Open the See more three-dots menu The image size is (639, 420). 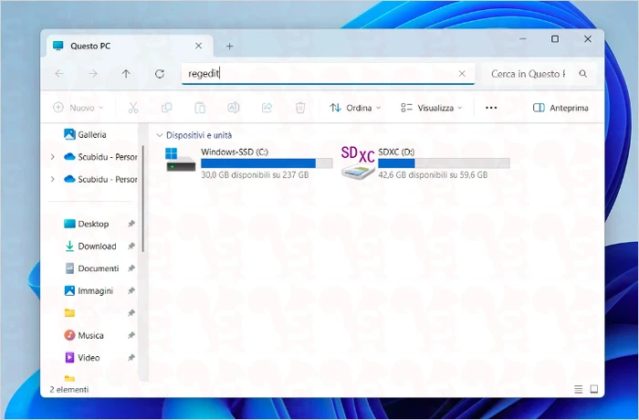tap(491, 108)
